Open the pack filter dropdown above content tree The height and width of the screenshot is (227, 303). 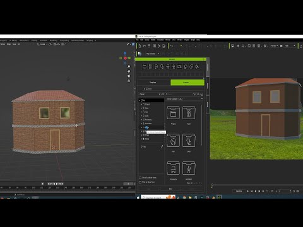click(x=150, y=94)
